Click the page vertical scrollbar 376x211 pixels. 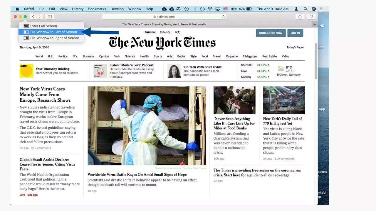tap(316, 61)
